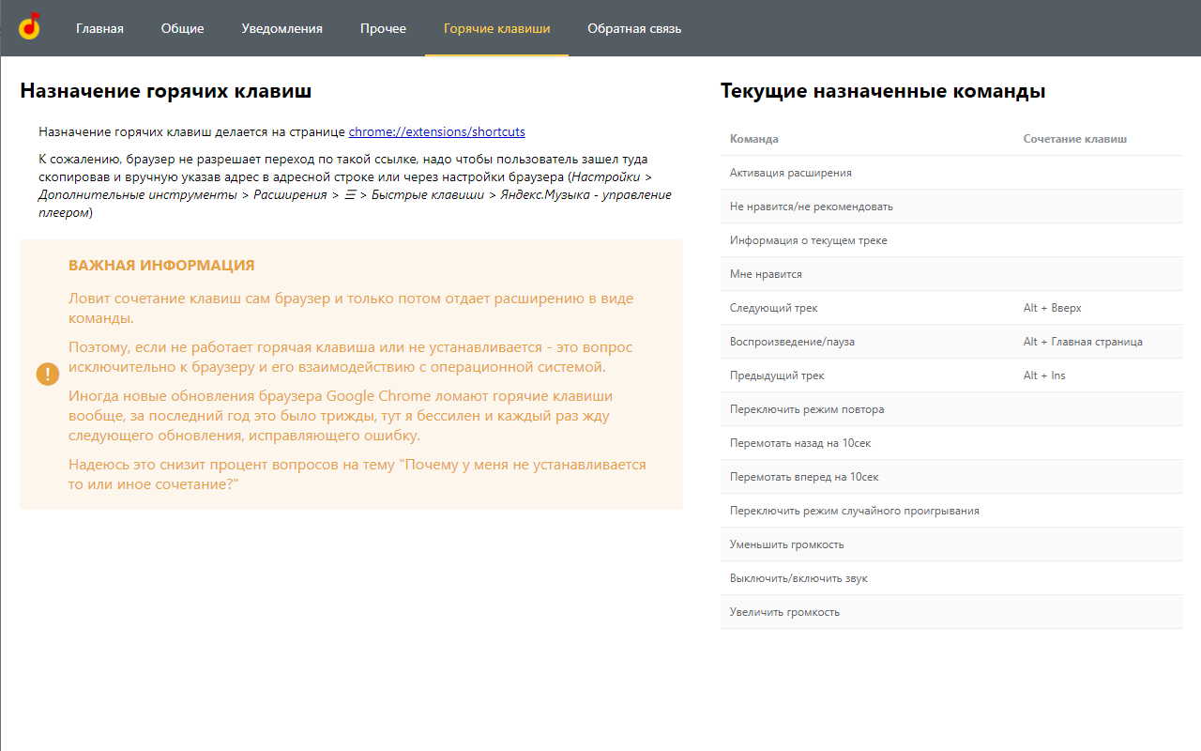Select the Предыдущий трек row

950,375
